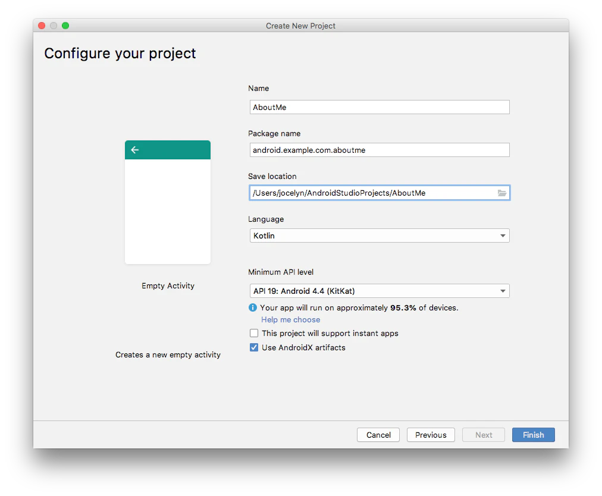Close the Create New Project window

tap(42, 26)
